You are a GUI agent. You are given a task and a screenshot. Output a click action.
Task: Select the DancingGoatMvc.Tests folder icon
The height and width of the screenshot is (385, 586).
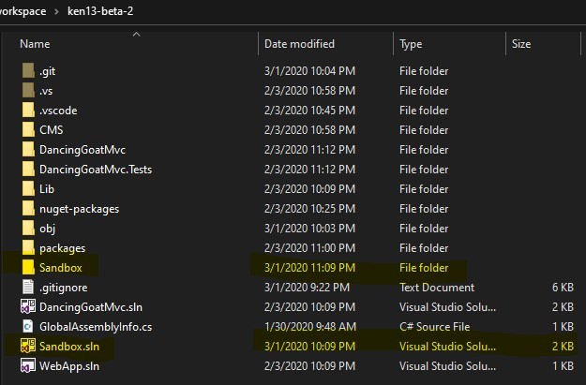(28, 170)
